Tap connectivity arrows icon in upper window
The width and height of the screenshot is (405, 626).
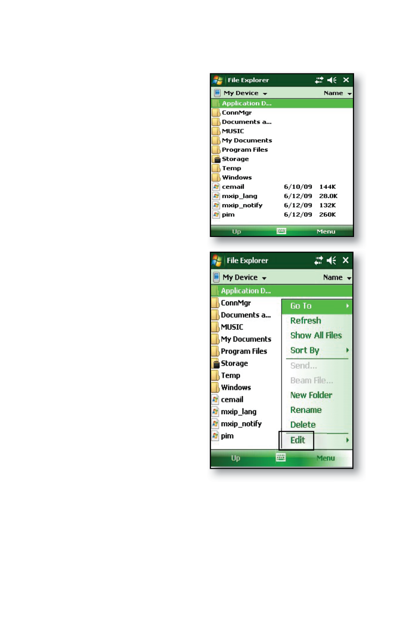pos(319,80)
